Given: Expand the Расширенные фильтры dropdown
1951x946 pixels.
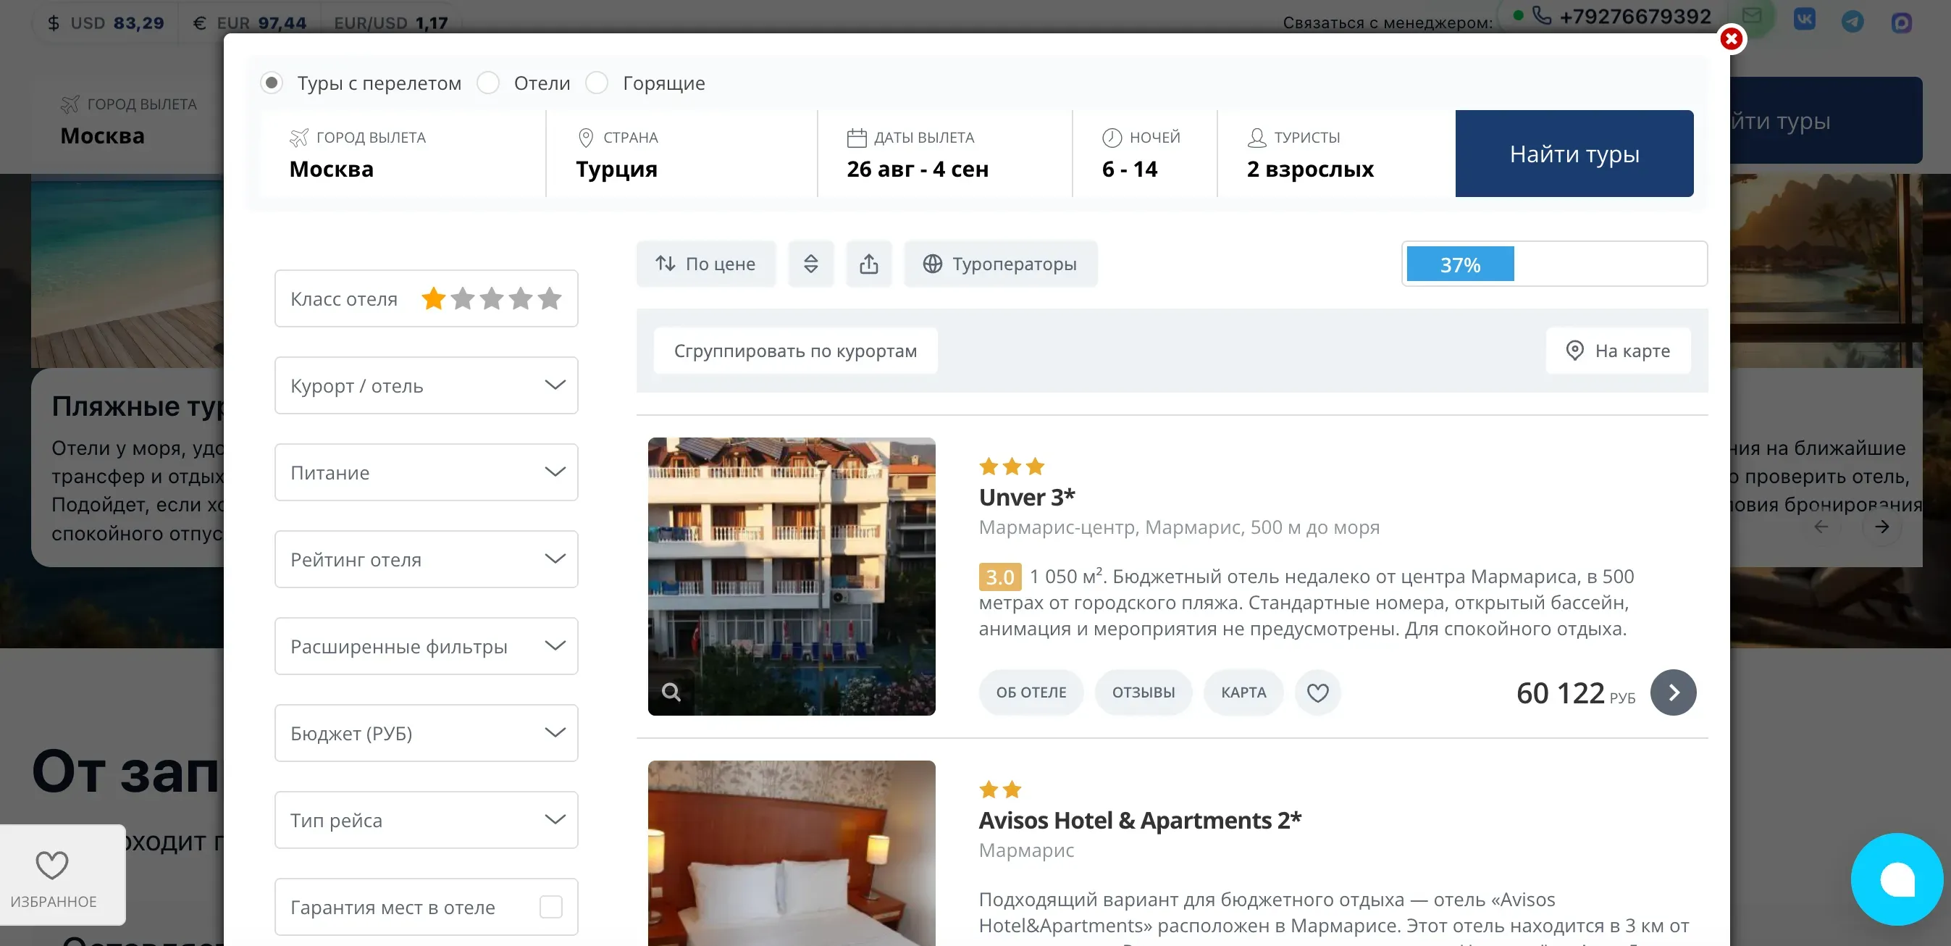Looking at the screenshot, I should point(427,646).
